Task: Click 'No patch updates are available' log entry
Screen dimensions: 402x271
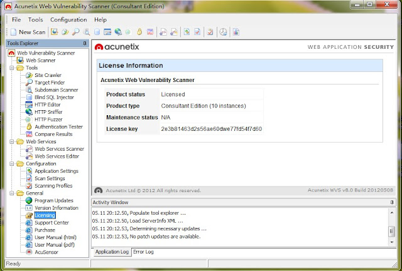Action: pyautogui.click(x=165, y=237)
